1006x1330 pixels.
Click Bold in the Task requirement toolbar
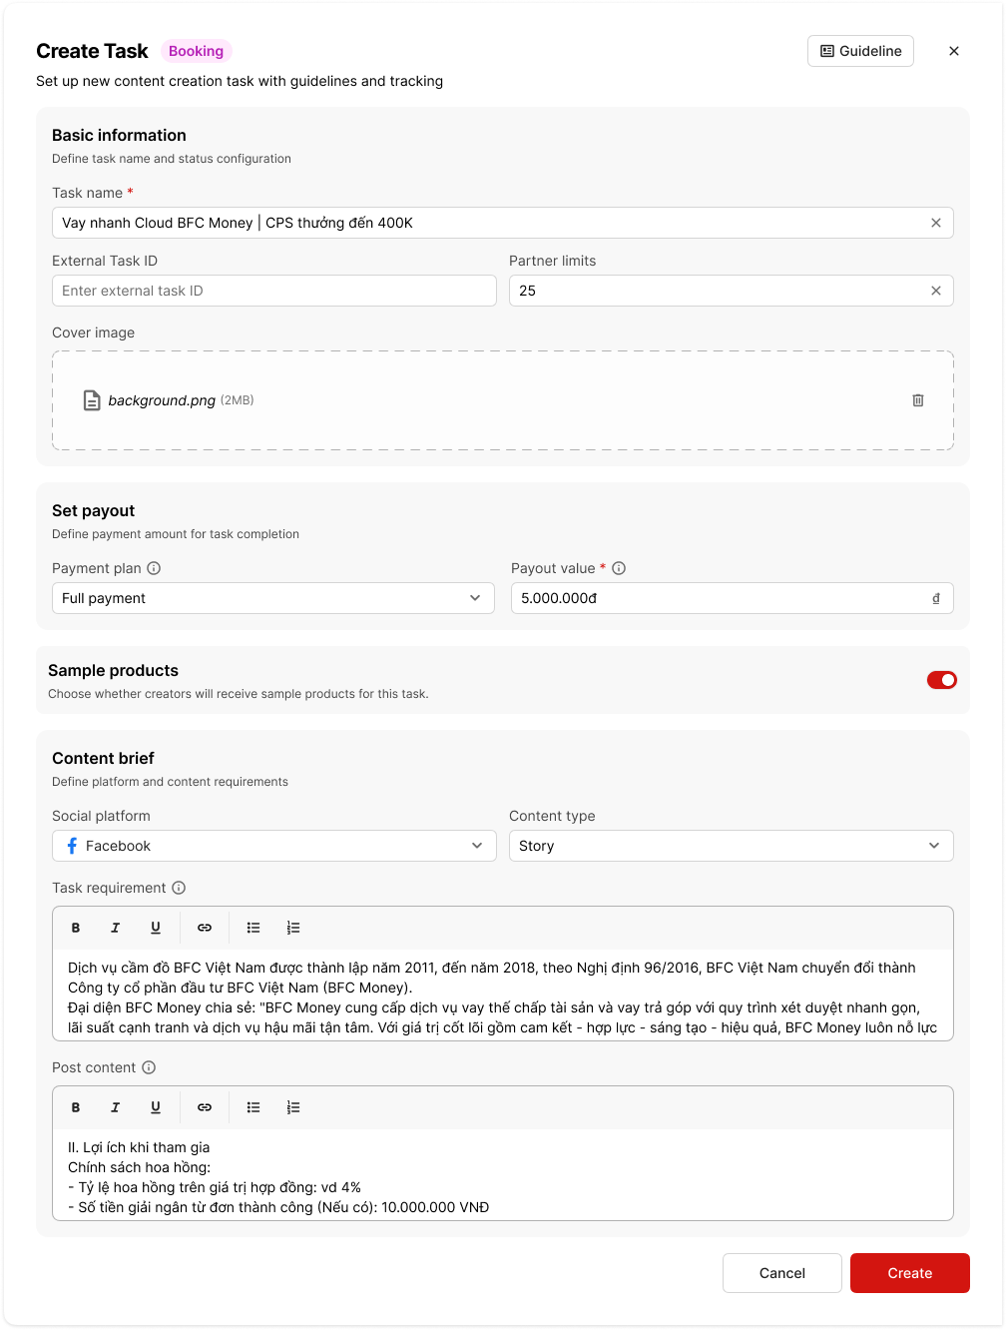point(76,928)
